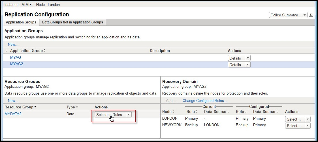This screenshot has height=142, width=318.
Task: Click the info icon beside Policy Summary
Action: click(311, 15)
